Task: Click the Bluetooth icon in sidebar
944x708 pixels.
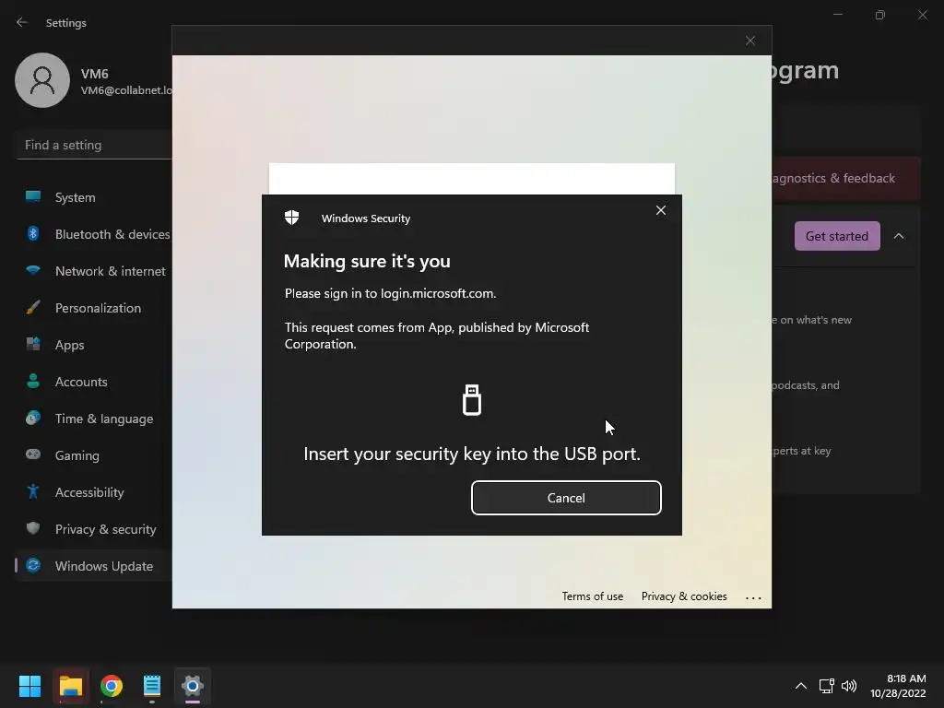Action: pyautogui.click(x=33, y=233)
